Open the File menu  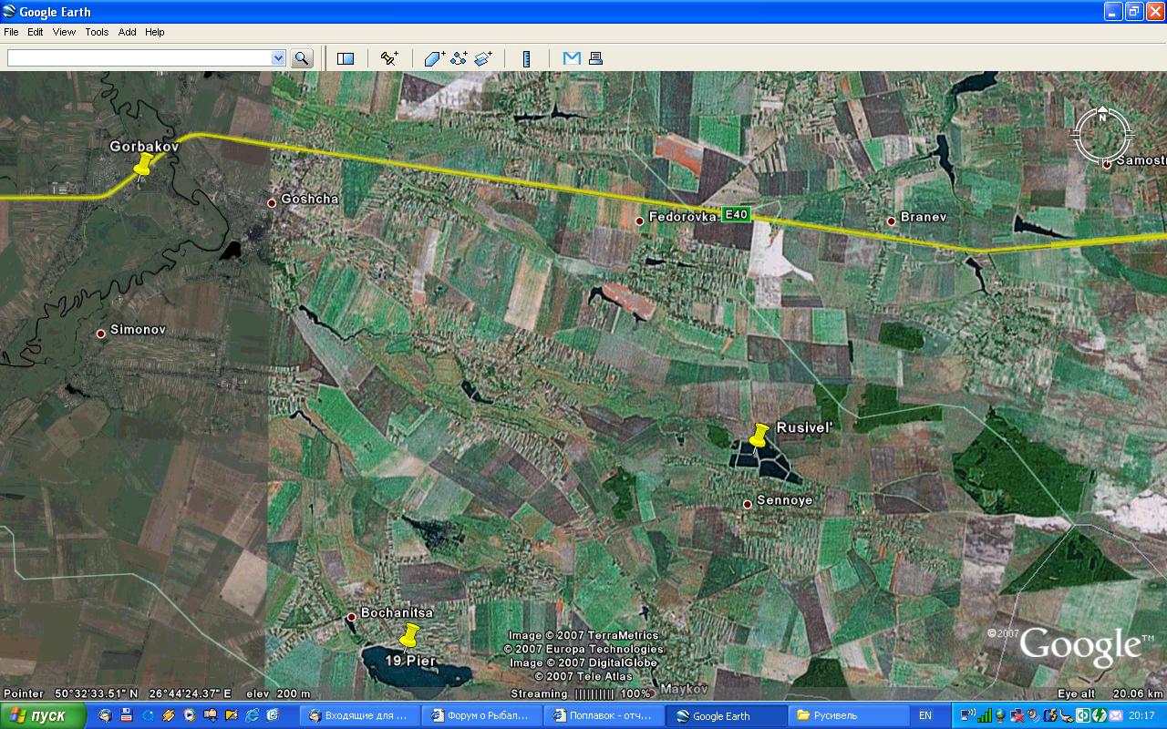point(11,32)
